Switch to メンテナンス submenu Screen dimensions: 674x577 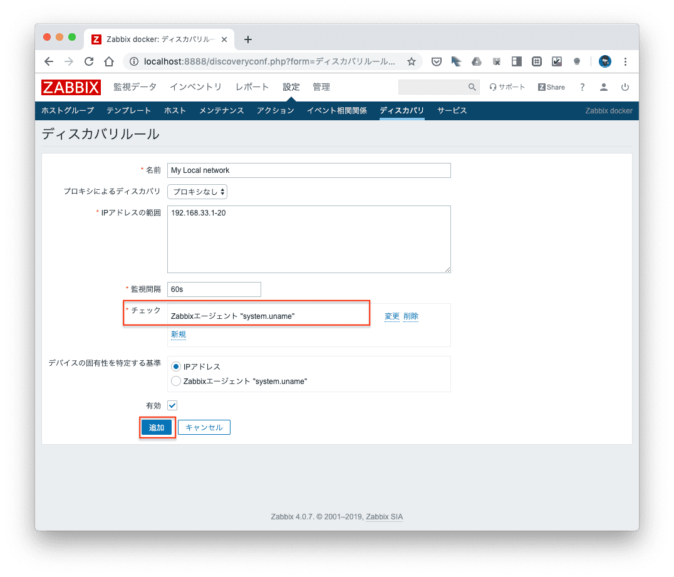pyautogui.click(x=221, y=110)
